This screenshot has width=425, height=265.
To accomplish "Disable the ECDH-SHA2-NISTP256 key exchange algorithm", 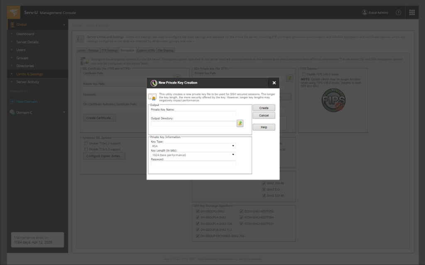I will click(x=241, y=211).
